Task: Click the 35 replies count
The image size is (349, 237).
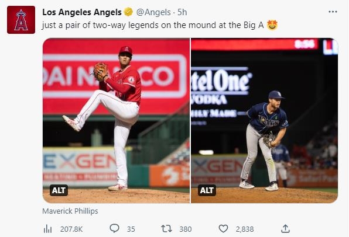Action: (131, 229)
